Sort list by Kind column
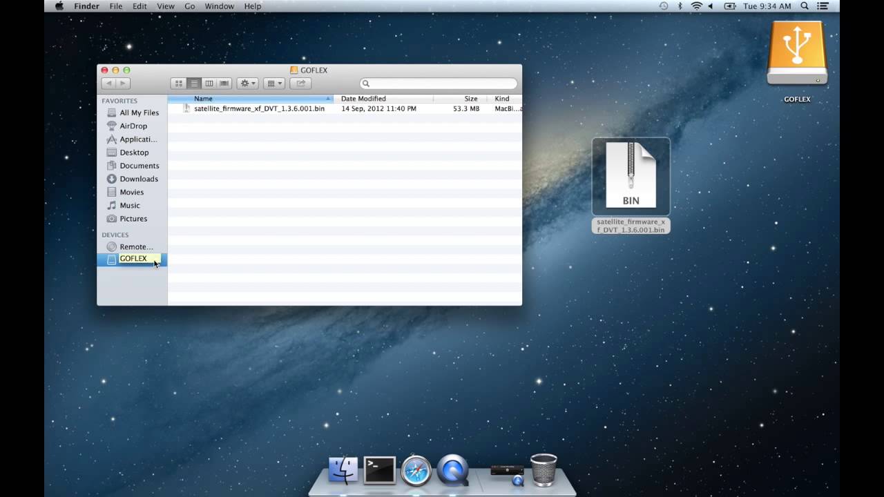This screenshot has height=497, width=884. pyautogui.click(x=505, y=99)
